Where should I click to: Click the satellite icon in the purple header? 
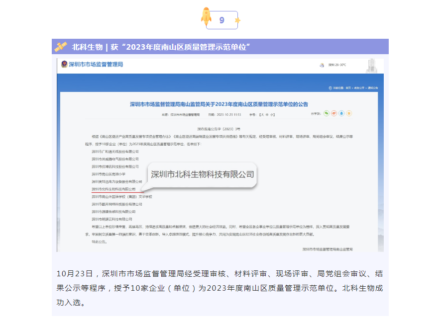[61, 47]
